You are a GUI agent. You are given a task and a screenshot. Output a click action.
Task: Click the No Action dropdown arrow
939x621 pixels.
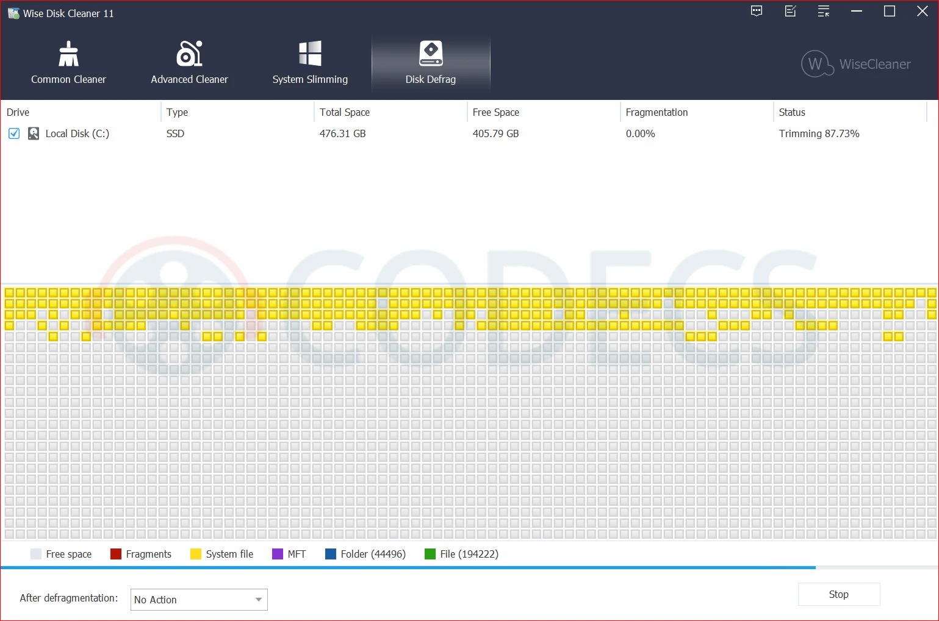pos(259,600)
